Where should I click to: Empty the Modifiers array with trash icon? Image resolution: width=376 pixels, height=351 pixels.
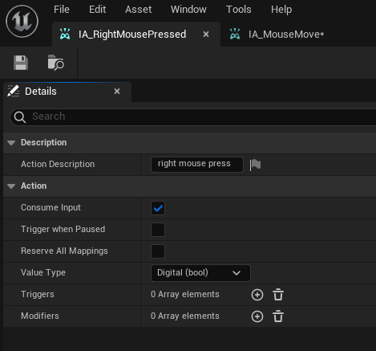tap(278, 316)
